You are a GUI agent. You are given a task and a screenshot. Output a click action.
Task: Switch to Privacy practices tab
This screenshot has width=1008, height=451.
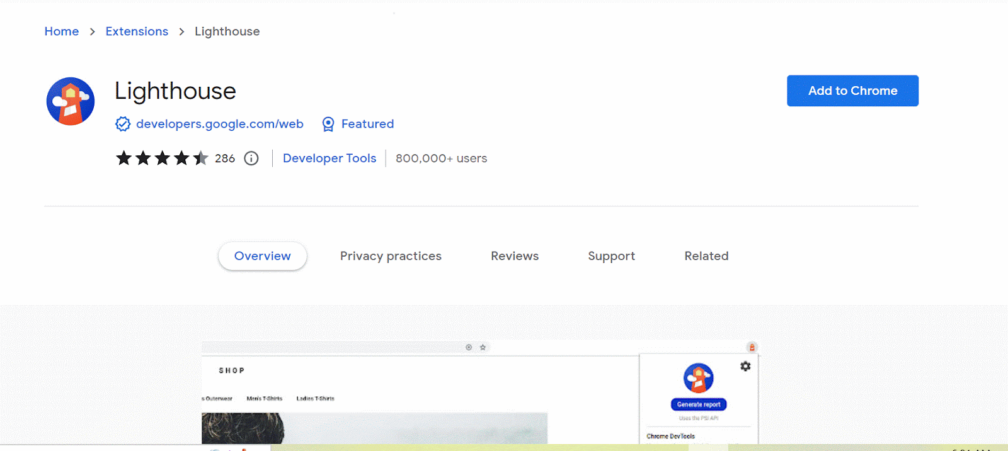coord(391,256)
